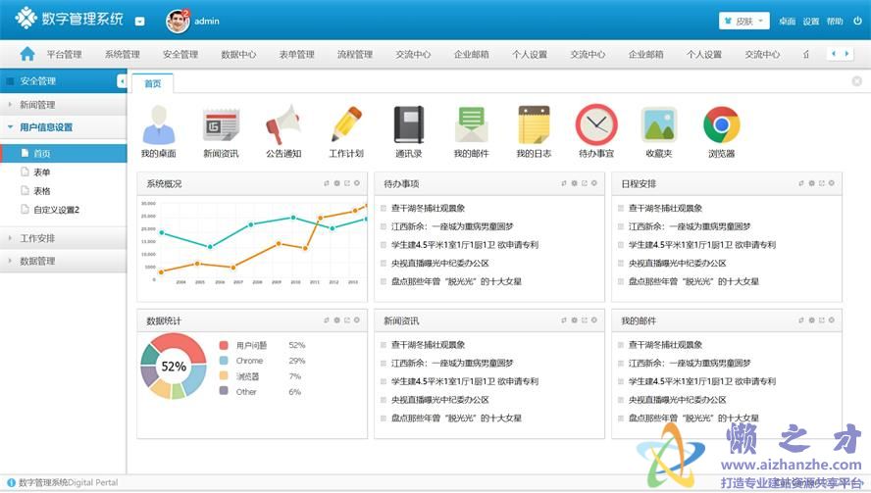Open the 数据中心 menu
The height and width of the screenshot is (493, 871).
[239, 55]
